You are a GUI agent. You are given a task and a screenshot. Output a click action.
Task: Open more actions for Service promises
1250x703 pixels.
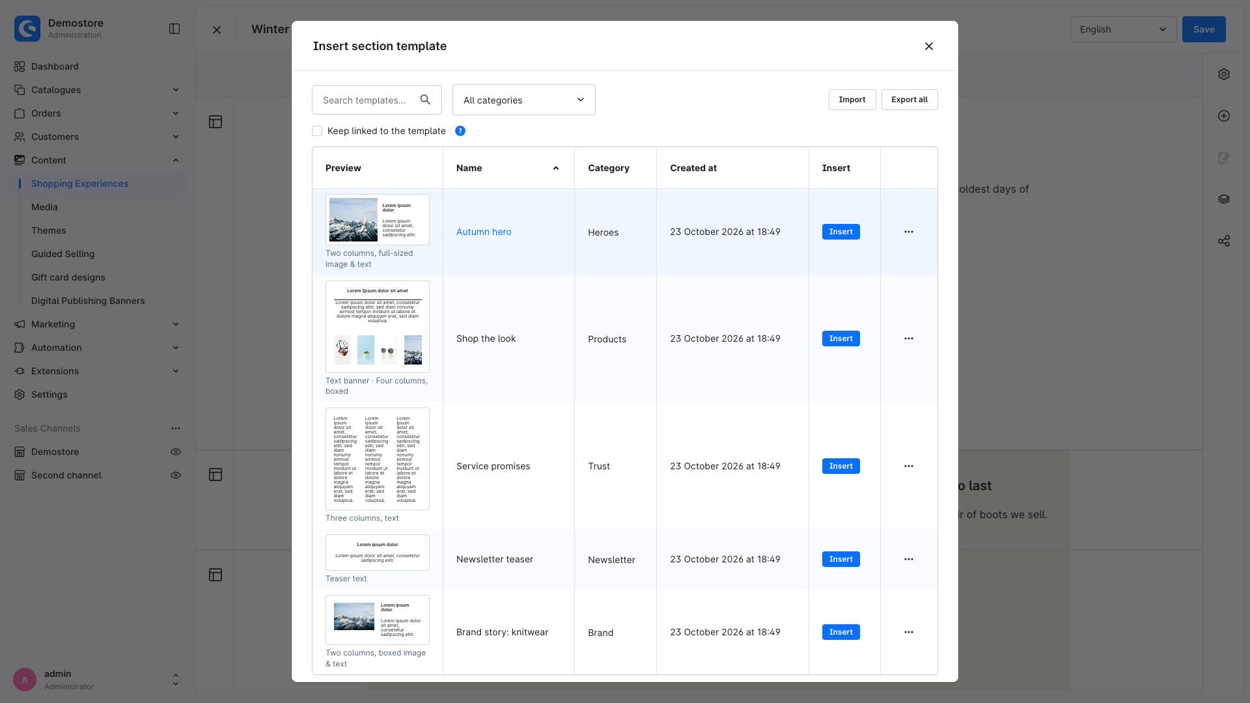coord(909,466)
